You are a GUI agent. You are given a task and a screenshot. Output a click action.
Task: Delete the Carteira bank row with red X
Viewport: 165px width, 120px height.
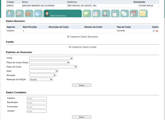point(157,31)
